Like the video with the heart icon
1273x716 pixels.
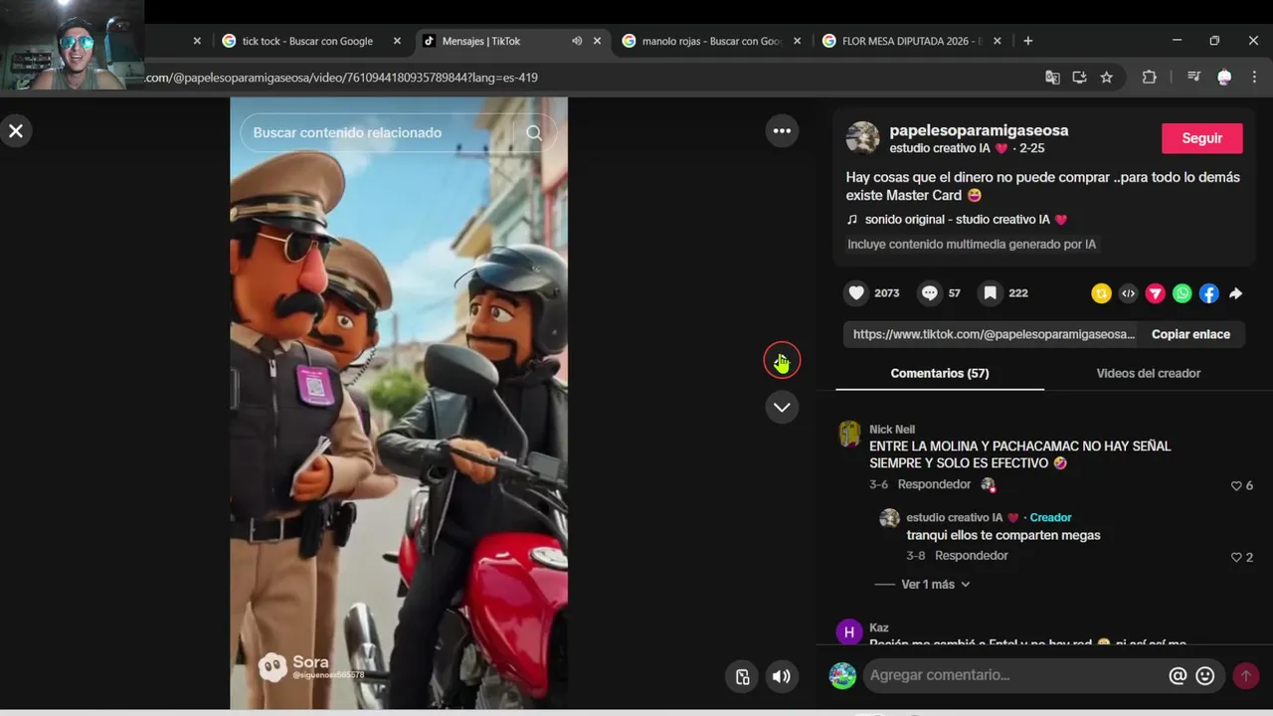[856, 293]
